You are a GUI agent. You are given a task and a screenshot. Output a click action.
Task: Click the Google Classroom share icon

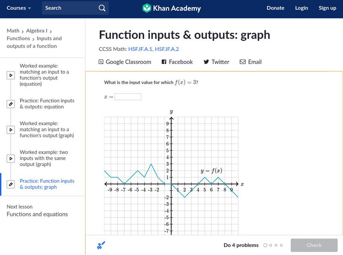(101, 62)
